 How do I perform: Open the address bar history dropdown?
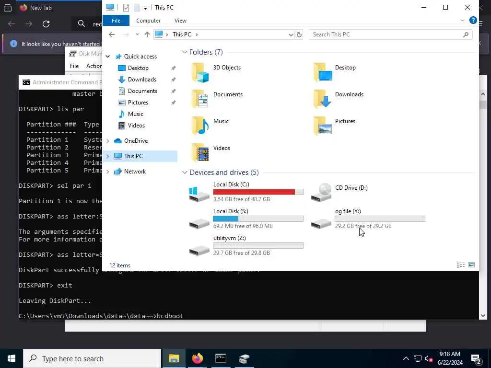pos(291,34)
